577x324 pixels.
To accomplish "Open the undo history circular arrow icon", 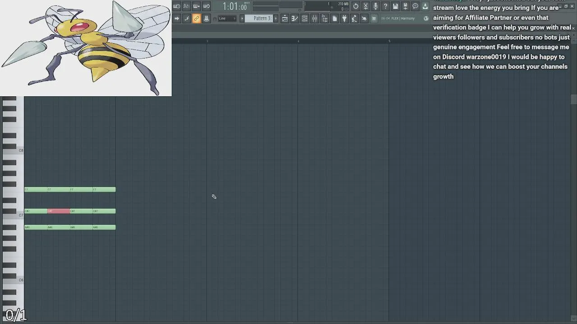I will [356, 6].
